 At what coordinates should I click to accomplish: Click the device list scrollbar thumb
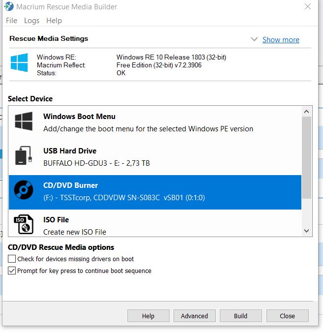click(306, 158)
